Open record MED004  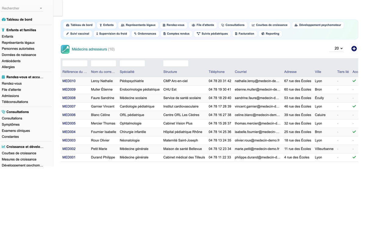[69, 132]
